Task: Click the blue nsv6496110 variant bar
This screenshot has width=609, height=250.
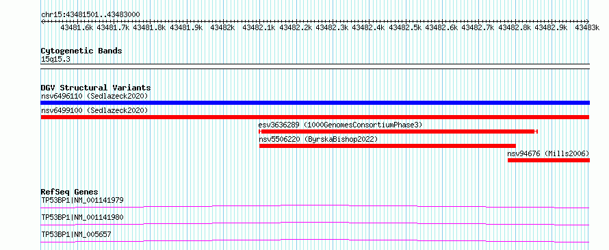Action: point(315,103)
